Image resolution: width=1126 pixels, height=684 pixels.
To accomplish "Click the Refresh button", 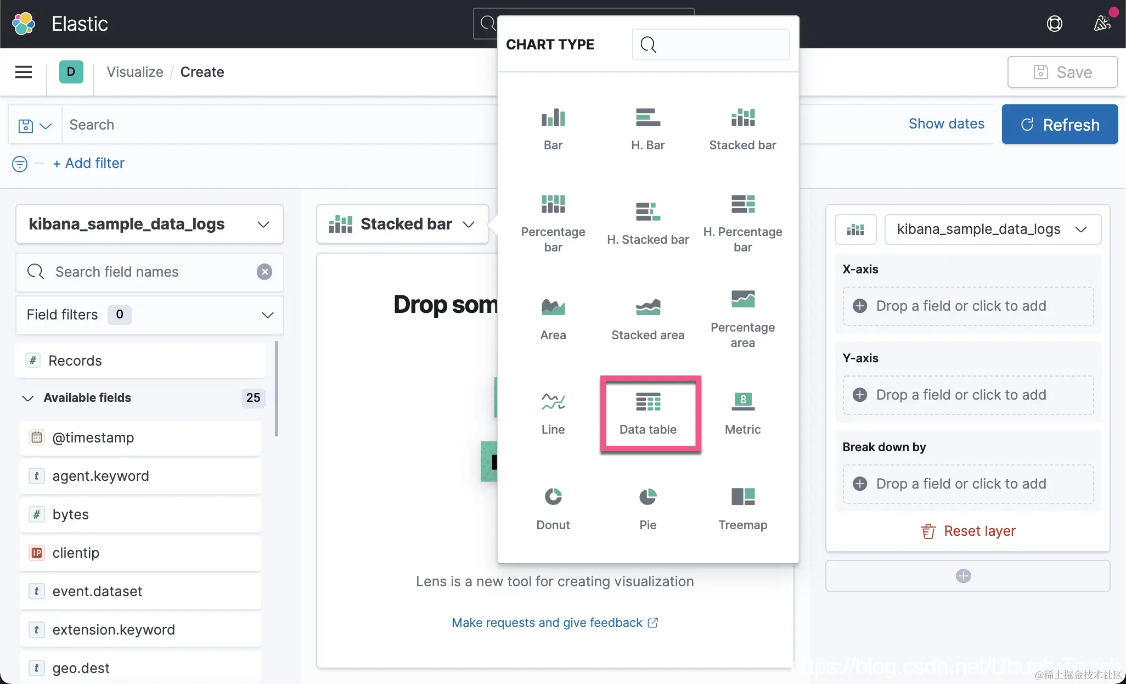I will [1059, 125].
